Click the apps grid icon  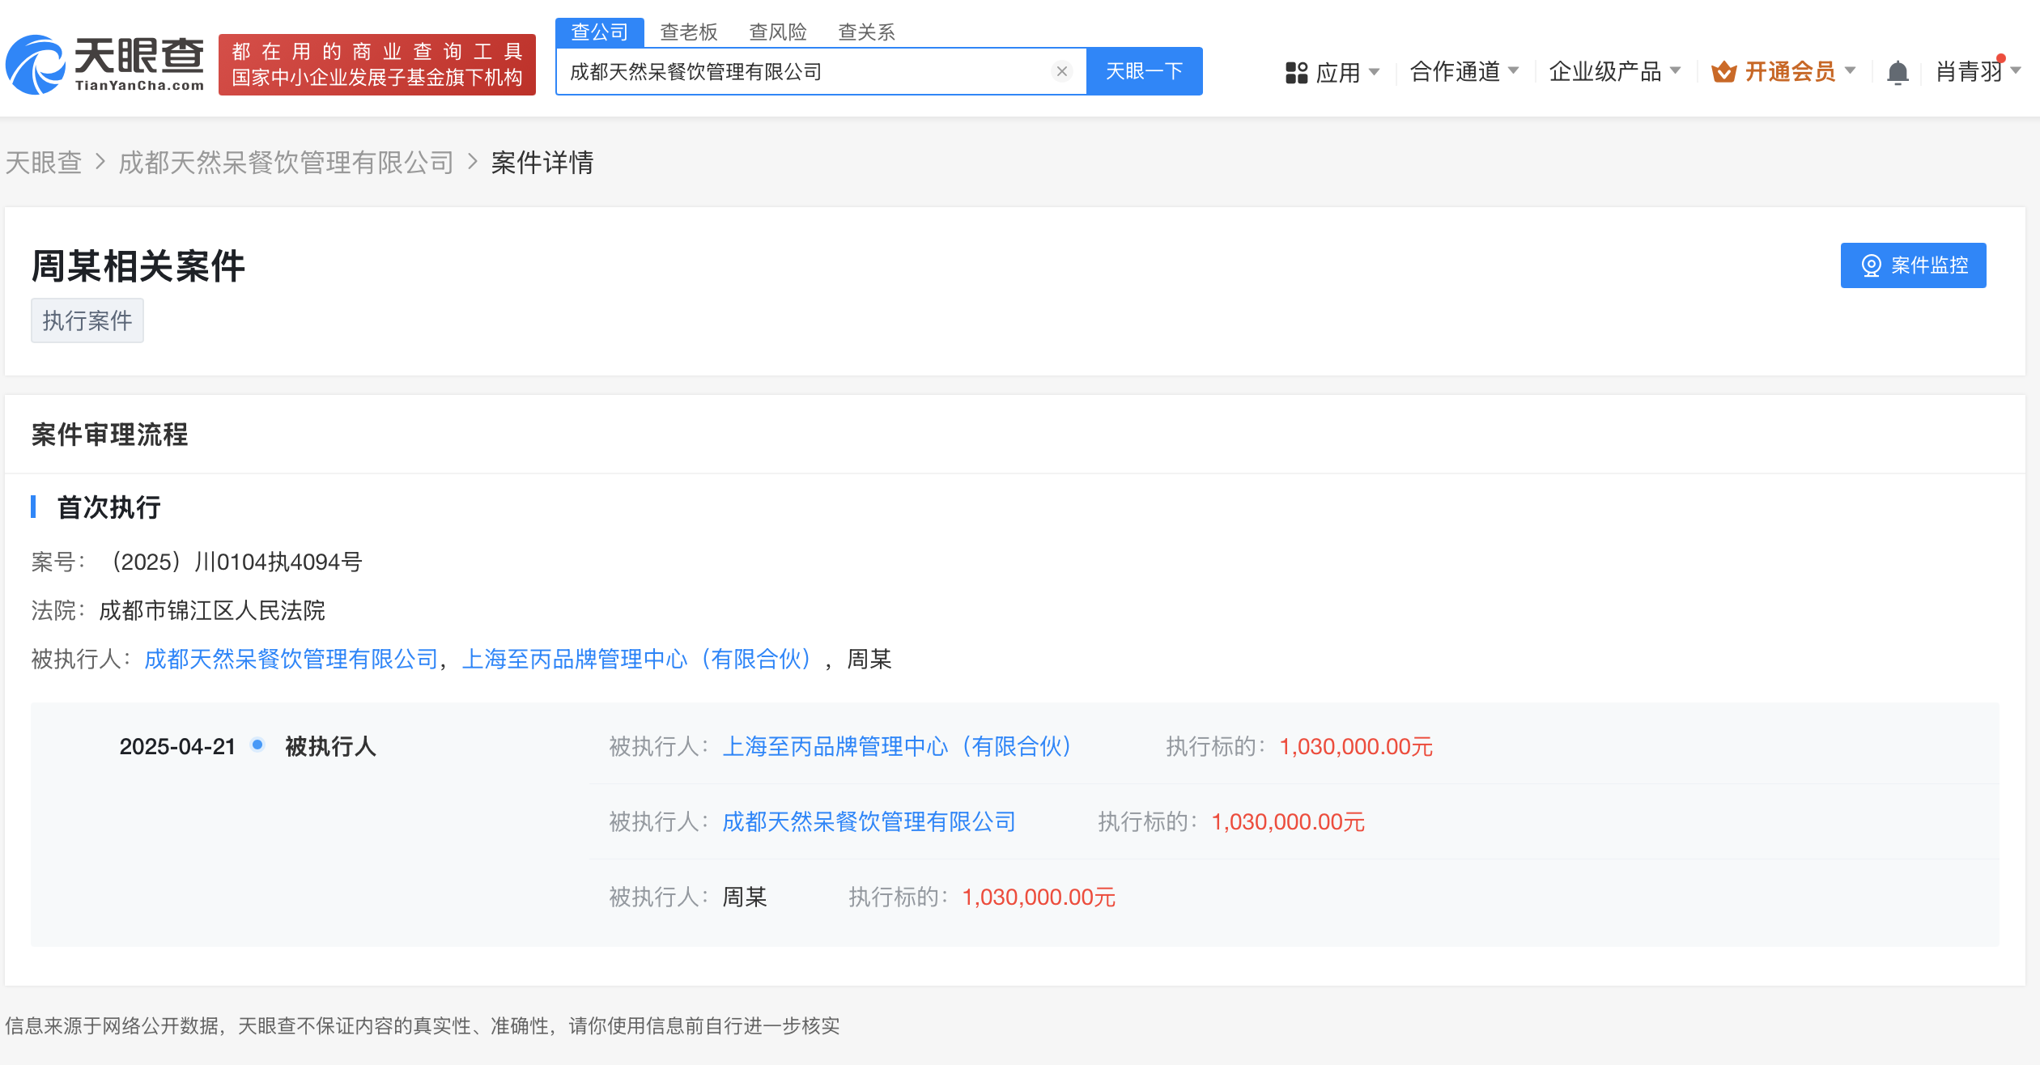click(x=1296, y=73)
